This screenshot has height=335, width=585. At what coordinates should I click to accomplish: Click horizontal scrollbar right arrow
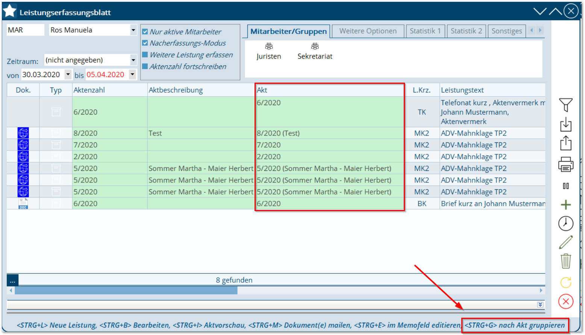(x=541, y=290)
